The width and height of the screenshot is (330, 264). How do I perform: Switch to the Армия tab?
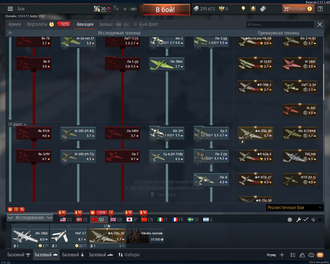[14, 24]
